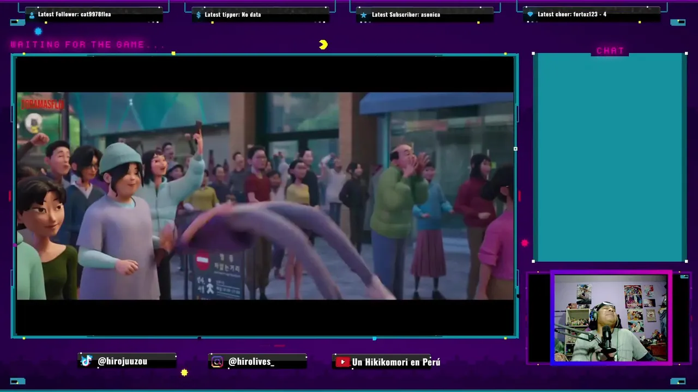The width and height of the screenshot is (698, 392).
Task: Click the Instagram logo icon
Action: point(217,362)
